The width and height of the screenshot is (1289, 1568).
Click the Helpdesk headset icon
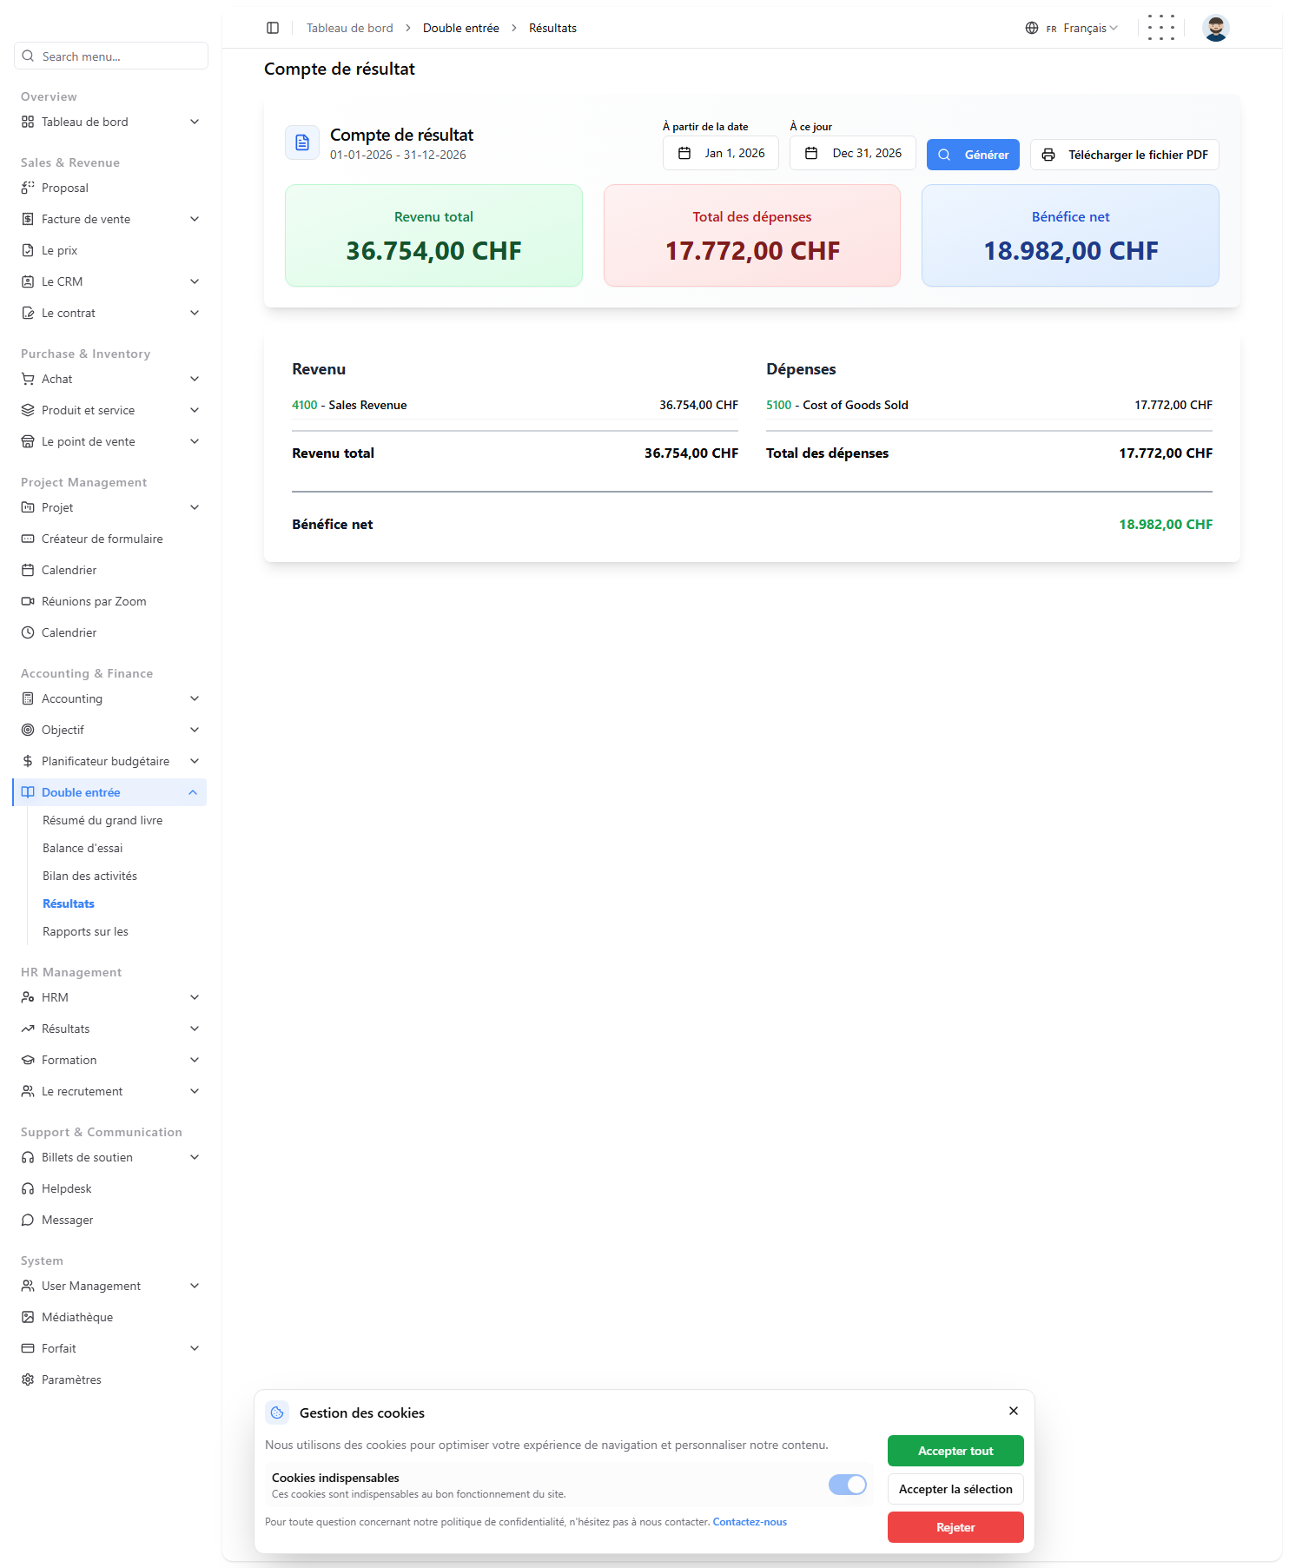[x=28, y=1188]
